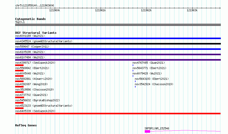Click the DGV Structural Variants track title
Image resolution: width=228 pixels, height=134 pixels.
click(36, 33)
